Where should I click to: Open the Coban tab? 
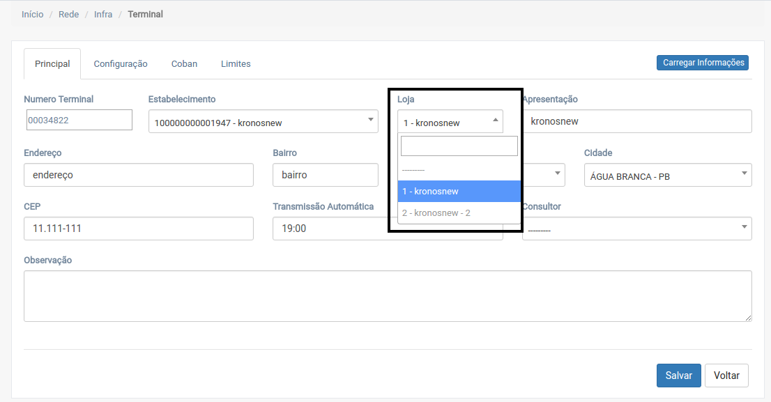pyautogui.click(x=184, y=63)
